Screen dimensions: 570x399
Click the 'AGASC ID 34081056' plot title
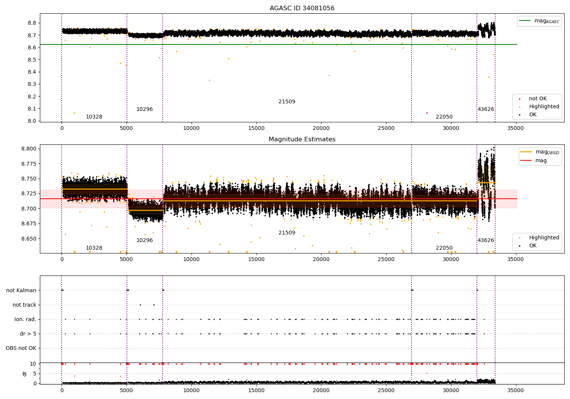[x=302, y=8]
